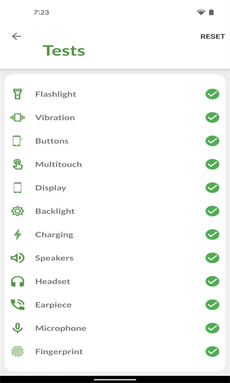Click the Charging lightning bolt icon
The height and width of the screenshot is (383, 230).
pos(18,234)
